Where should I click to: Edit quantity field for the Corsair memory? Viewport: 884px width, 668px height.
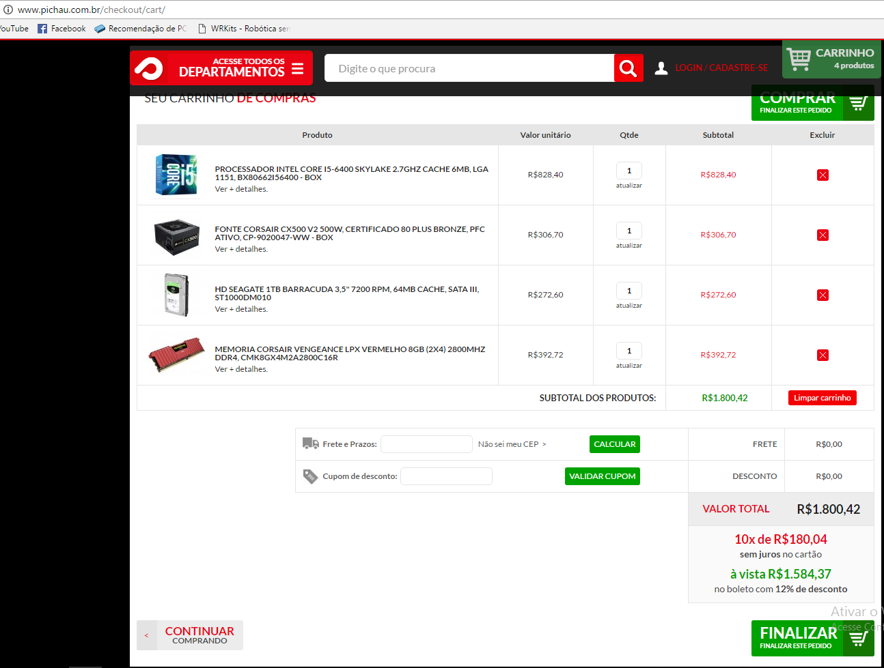[x=629, y=351]
